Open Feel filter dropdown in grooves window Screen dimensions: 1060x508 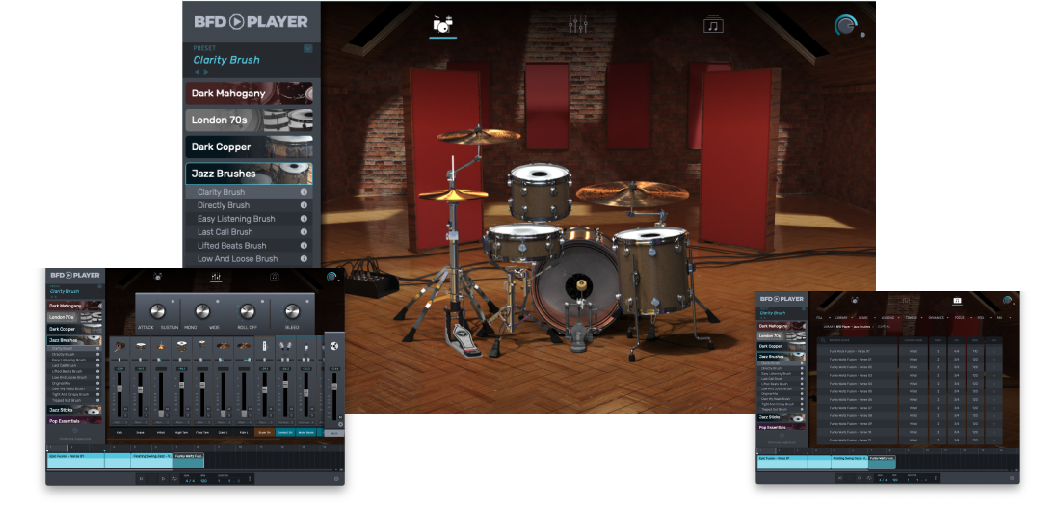984,318
